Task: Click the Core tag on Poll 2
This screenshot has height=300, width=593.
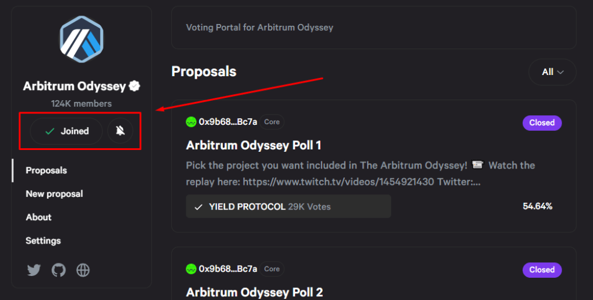Action: [272, 269]
